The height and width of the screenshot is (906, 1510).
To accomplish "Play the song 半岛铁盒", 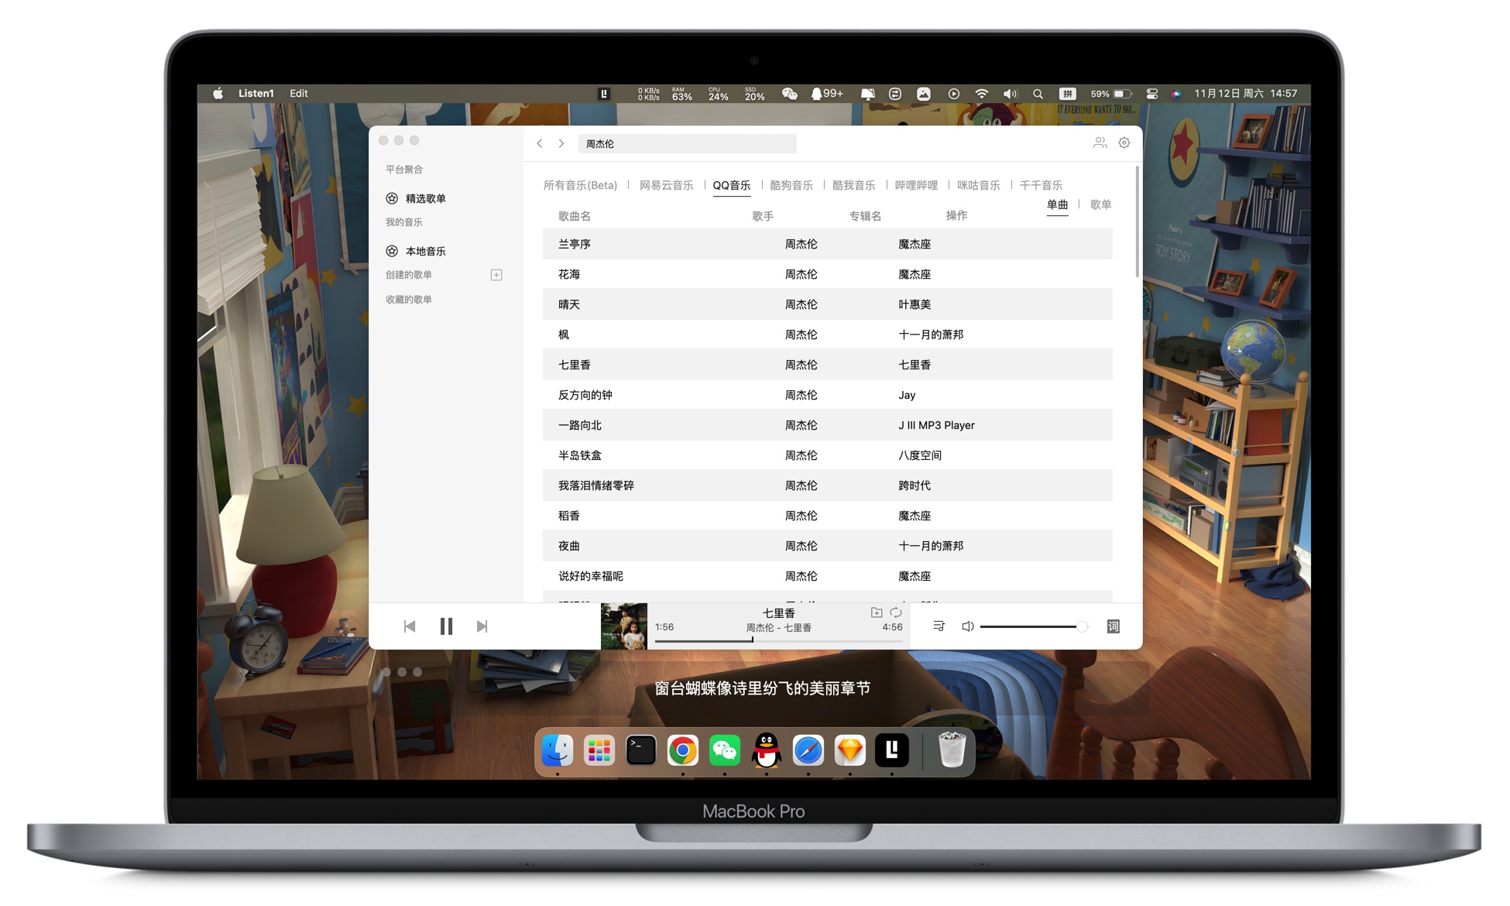I will tap(579, 455).
